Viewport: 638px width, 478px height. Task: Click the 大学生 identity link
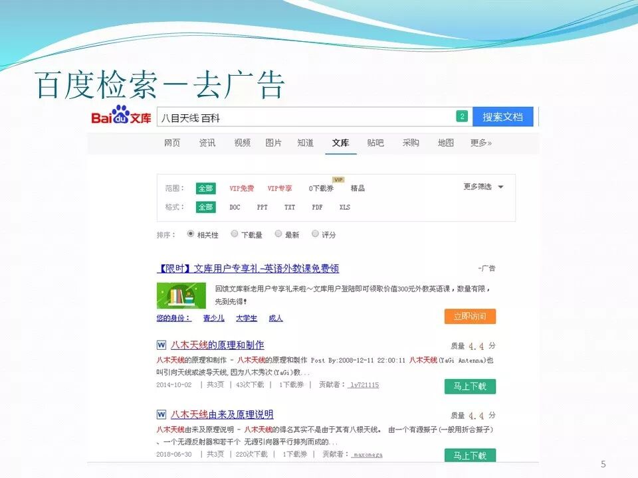(247, 318)
